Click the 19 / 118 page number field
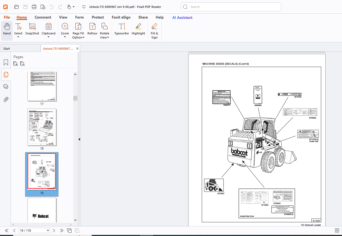The height and width of the screenshot is (236, 342). point(32,231)
